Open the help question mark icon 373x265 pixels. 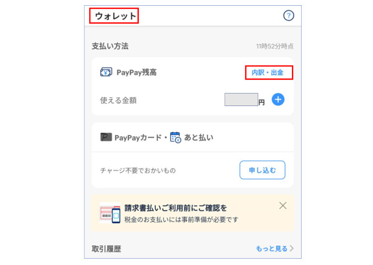(289, 16)
